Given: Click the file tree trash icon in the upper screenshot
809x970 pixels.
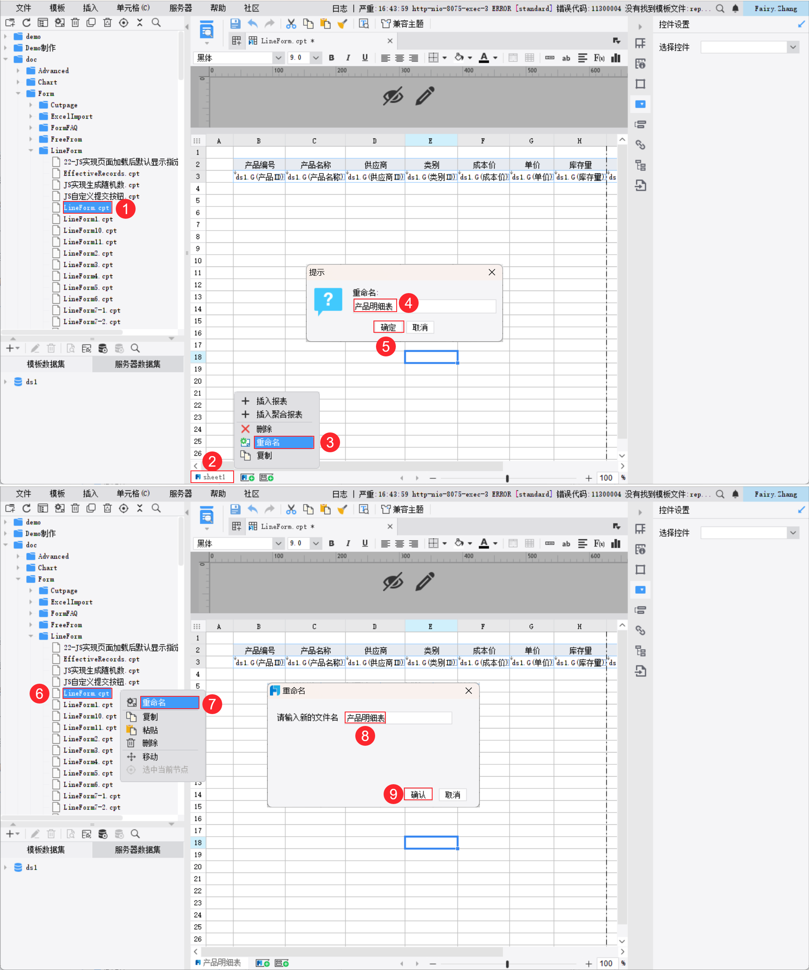Looking at the screenshot, I should click(75, 23).
